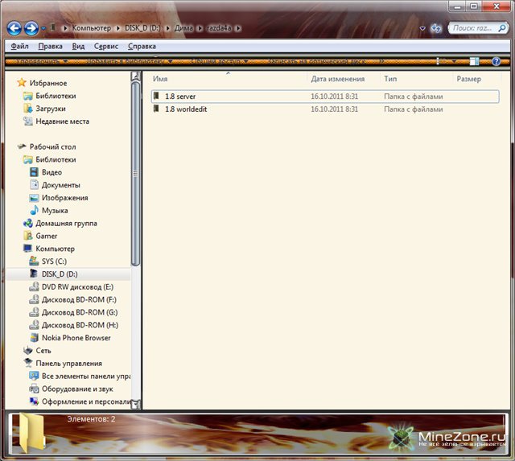
Task: Open the Файл menu
Action: [x=19, y=47]
